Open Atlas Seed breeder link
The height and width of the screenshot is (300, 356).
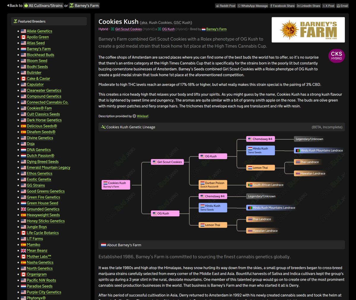[x=36, y=43]
